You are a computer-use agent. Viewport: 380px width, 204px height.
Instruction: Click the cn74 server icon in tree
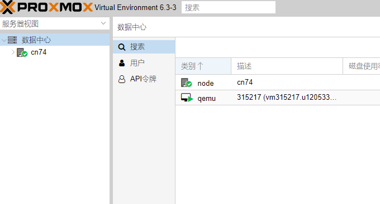pyautogui.click(x=22, y=52)
